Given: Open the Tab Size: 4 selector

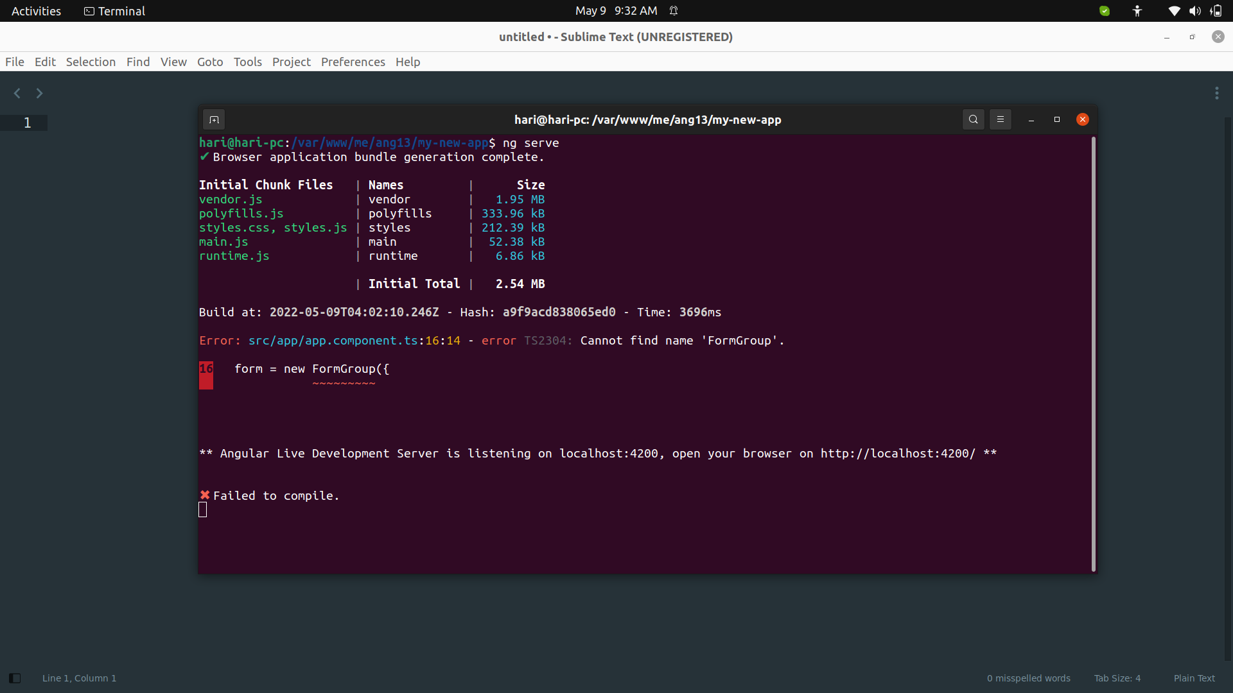Looking at the screenshot, I should (1117, 678).
